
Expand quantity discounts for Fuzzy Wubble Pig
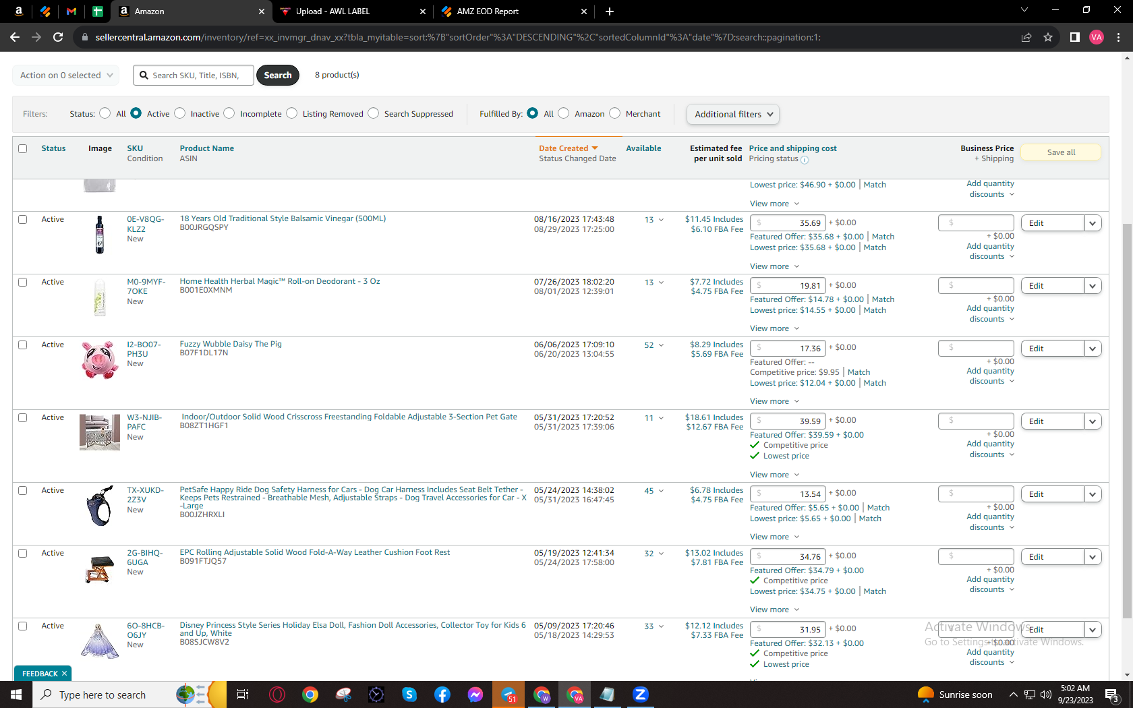coord(990,376)
